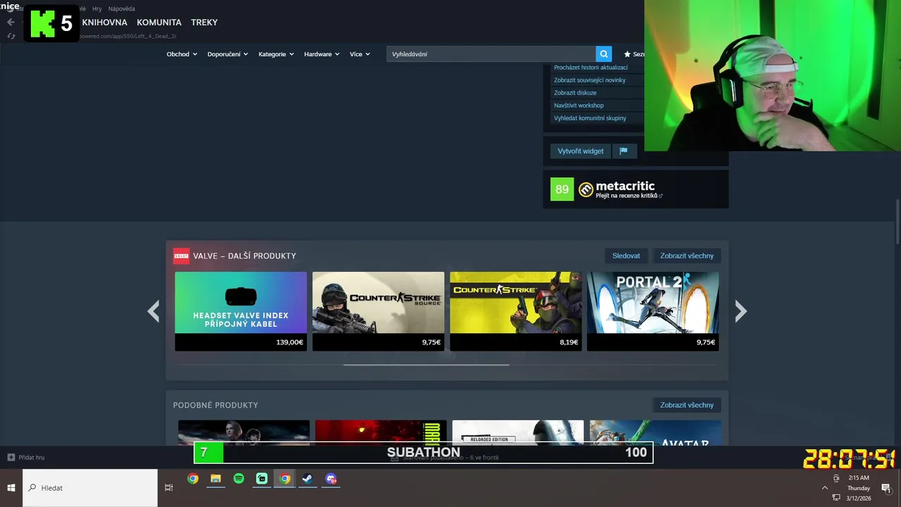This screenshot has width=901, height=507.
Task: Click the Windows Hledat search box
Action: tap(90, 487)
